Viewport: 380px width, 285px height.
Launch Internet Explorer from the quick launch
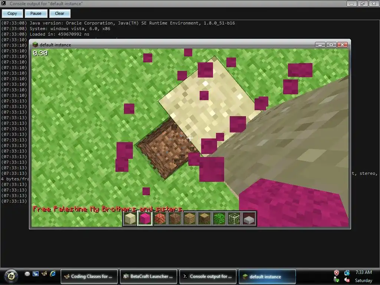click(x=53, y=274)
